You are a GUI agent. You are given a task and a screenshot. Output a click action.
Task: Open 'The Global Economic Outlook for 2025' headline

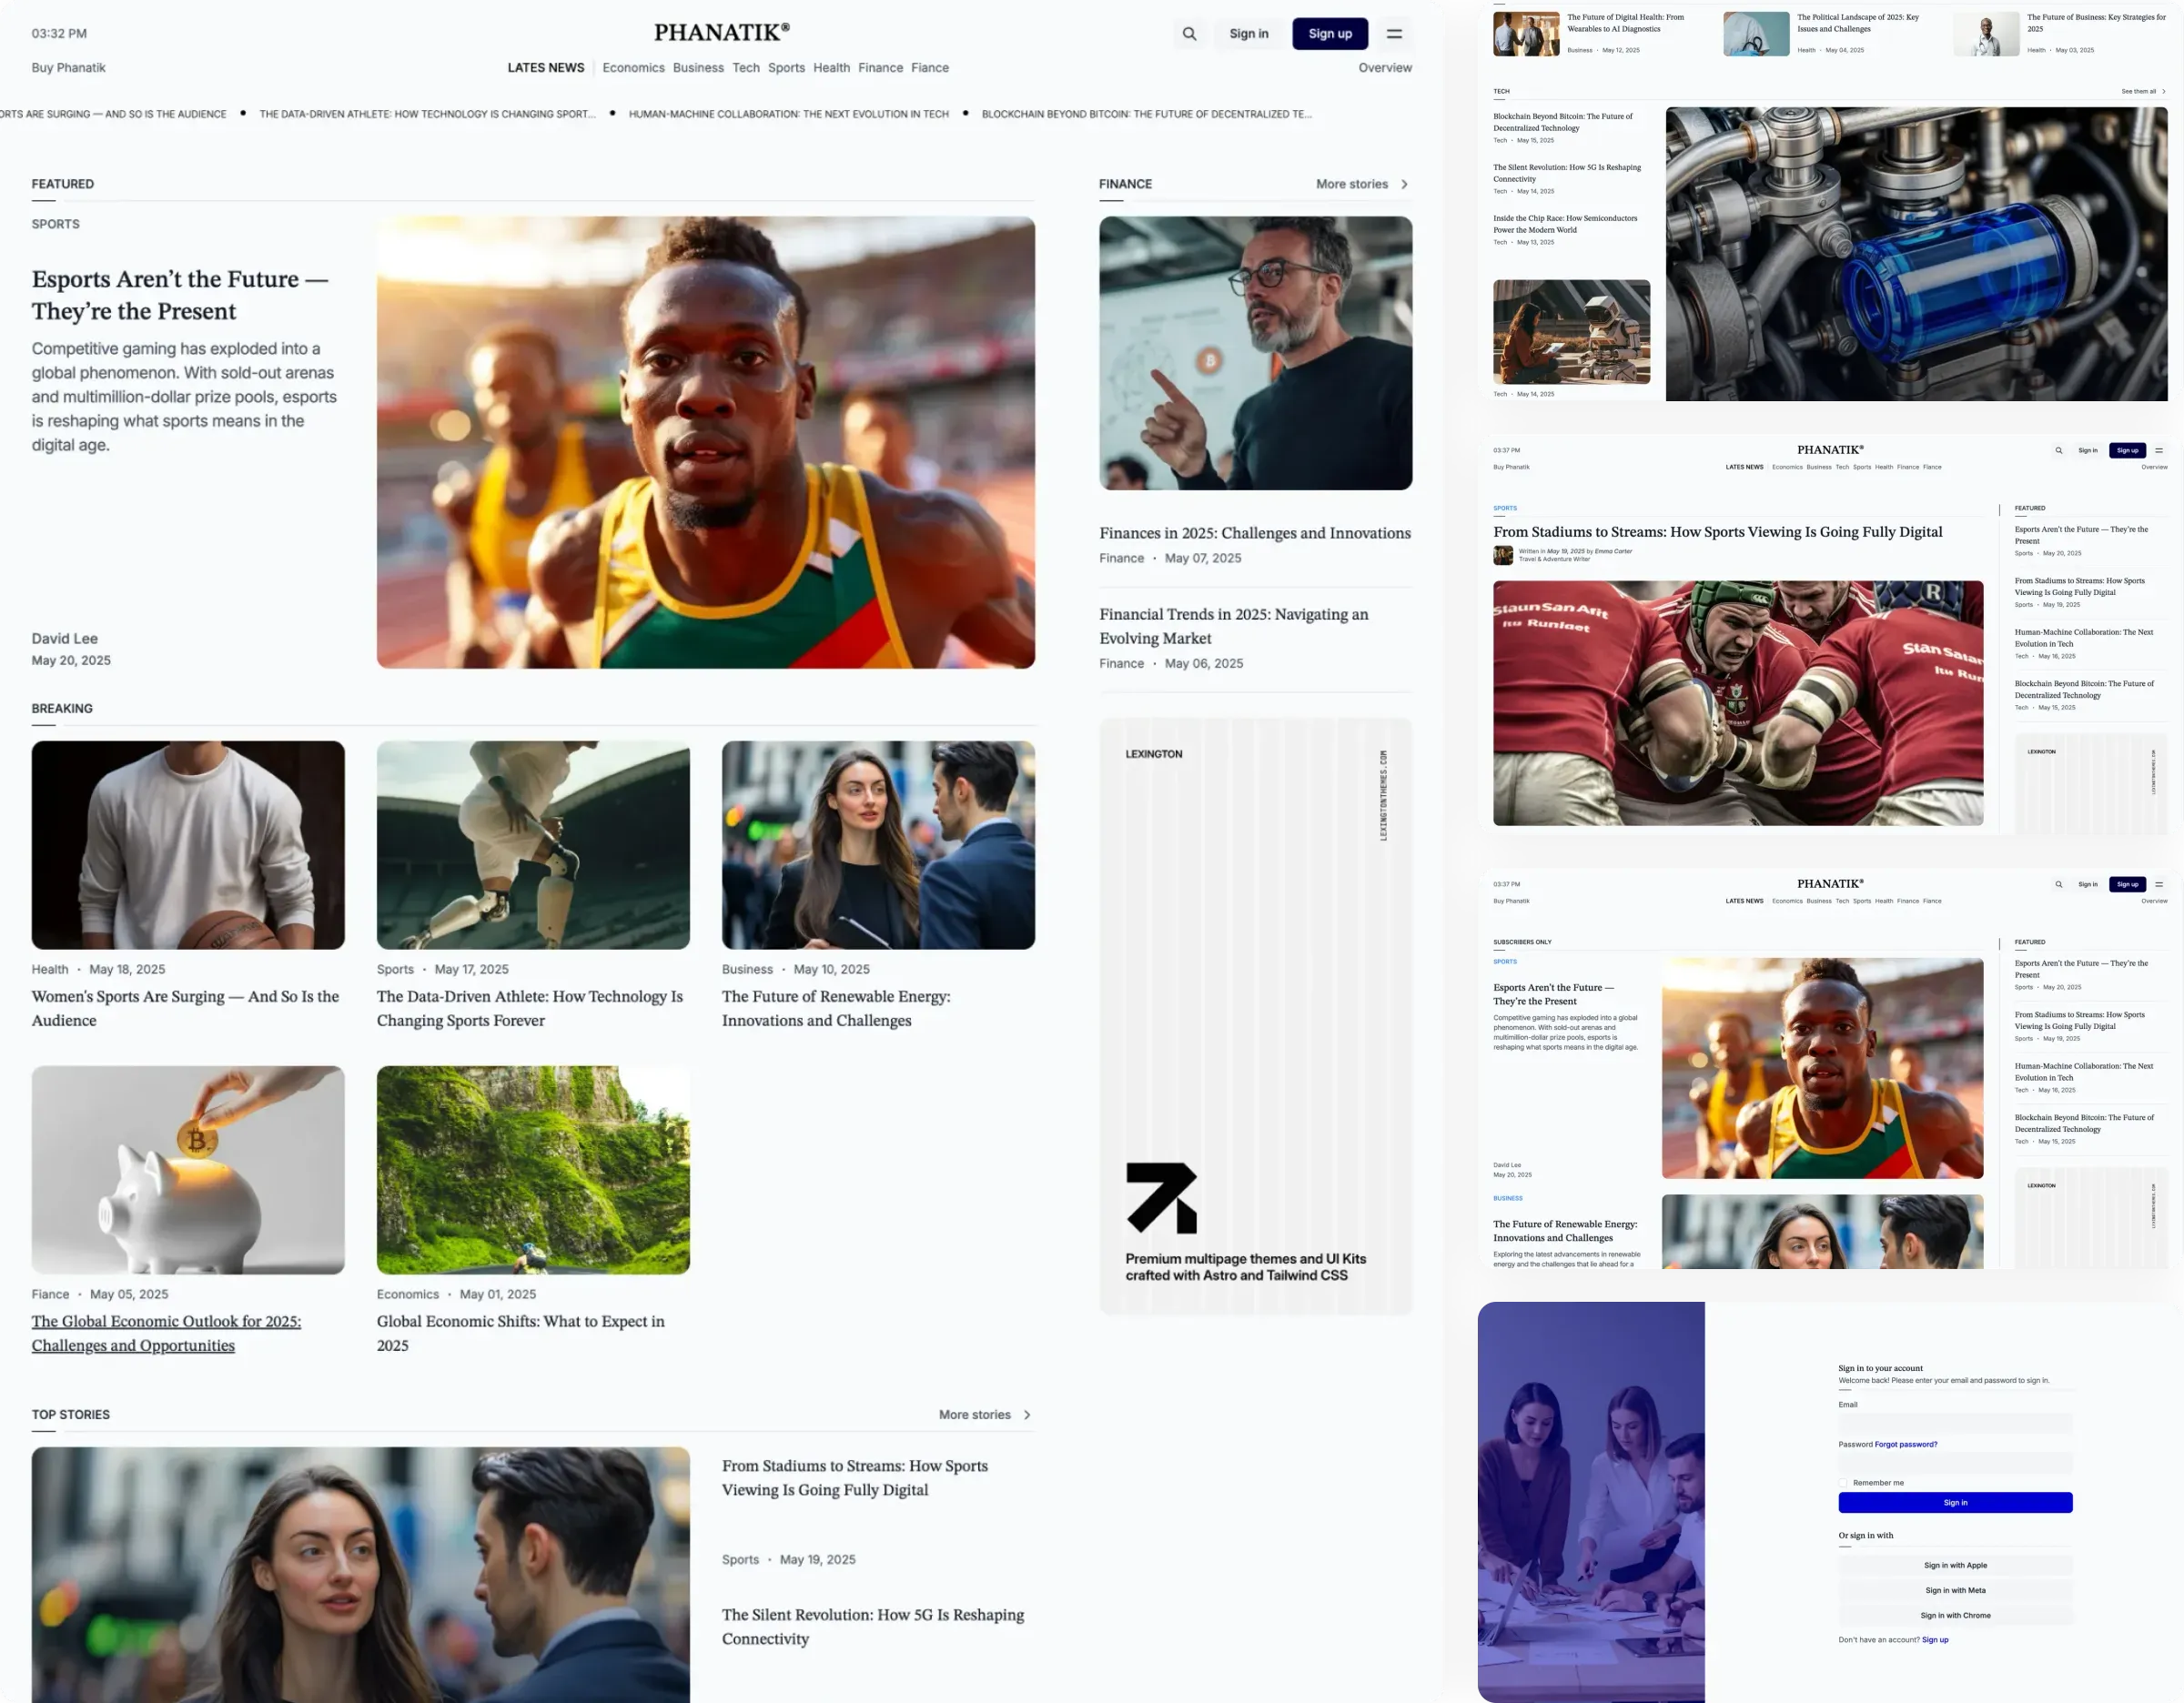pos(166,1334)
